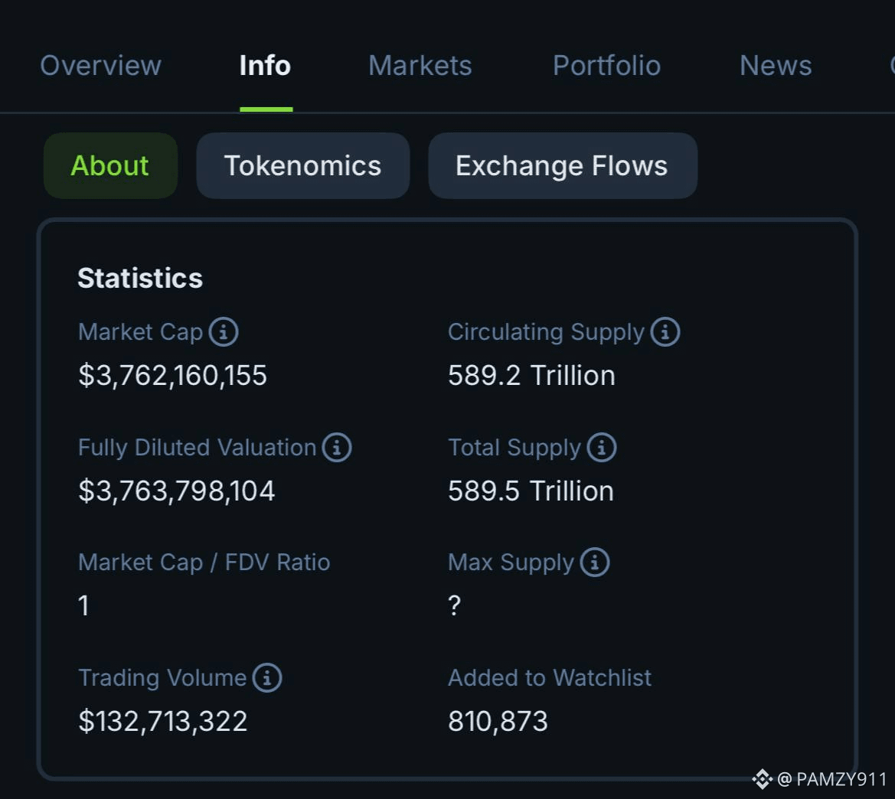The width and height of the screenshot is (895, 799).
Task: Click the Market Cap info icon
Action: coord(224,332)
